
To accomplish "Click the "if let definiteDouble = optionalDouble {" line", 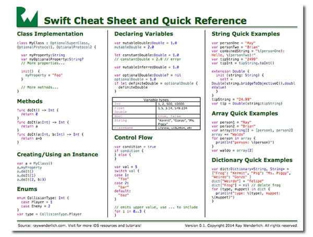I will 156,83.
